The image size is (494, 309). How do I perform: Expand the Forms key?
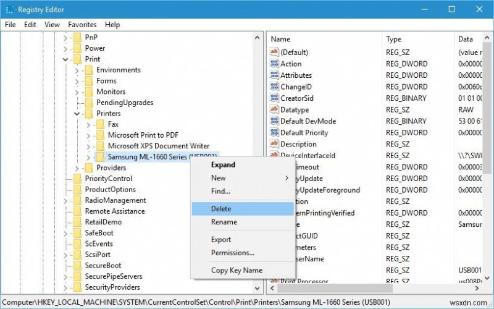click(x=77, y=82)
